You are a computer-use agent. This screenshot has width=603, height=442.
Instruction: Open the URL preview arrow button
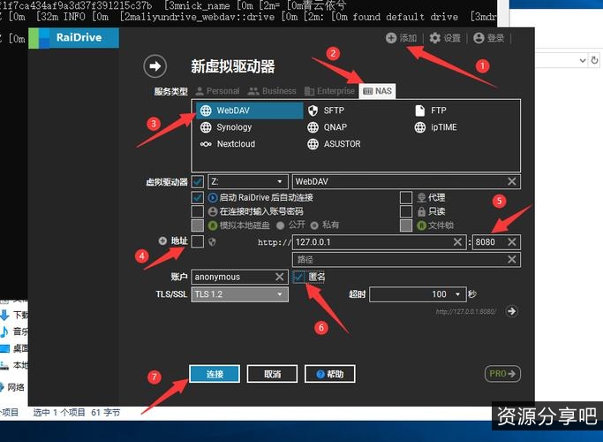tap(511, 311)
